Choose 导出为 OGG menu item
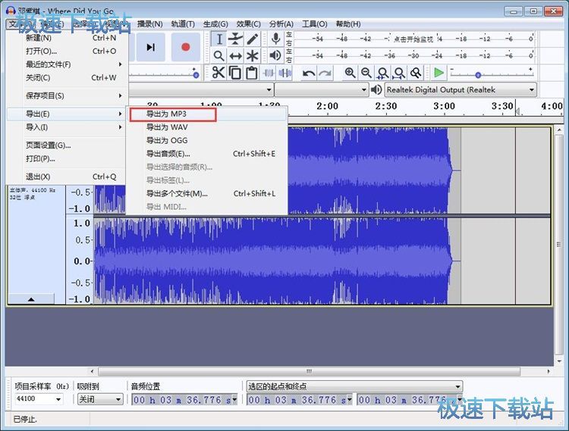Screen dimensions: 569x431 (206, 141)
